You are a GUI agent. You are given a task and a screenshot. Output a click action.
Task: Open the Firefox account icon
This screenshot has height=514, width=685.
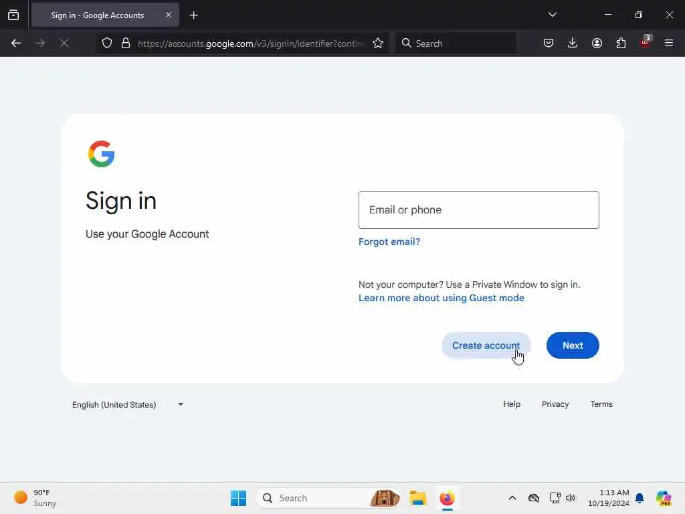tap(597, 43)
